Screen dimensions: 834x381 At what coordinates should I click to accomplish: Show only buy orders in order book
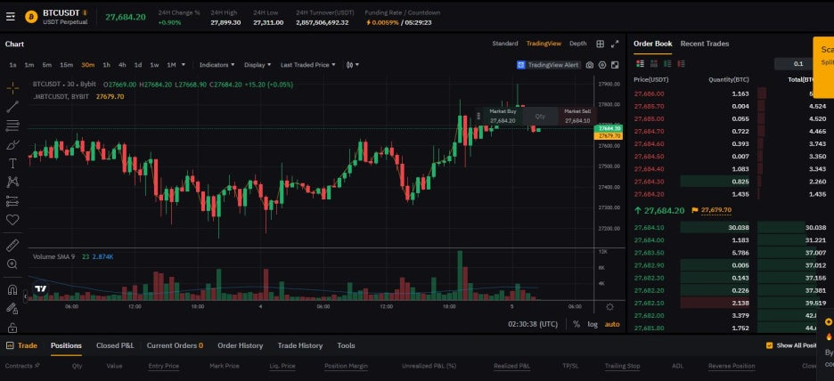tap(667, 64)
